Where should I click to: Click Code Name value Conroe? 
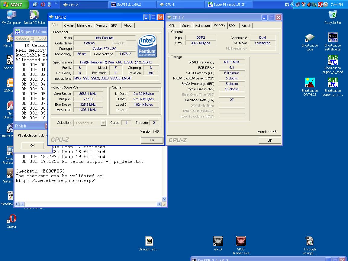coord(89,43)
